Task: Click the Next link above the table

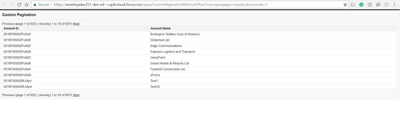Action: 76,24
